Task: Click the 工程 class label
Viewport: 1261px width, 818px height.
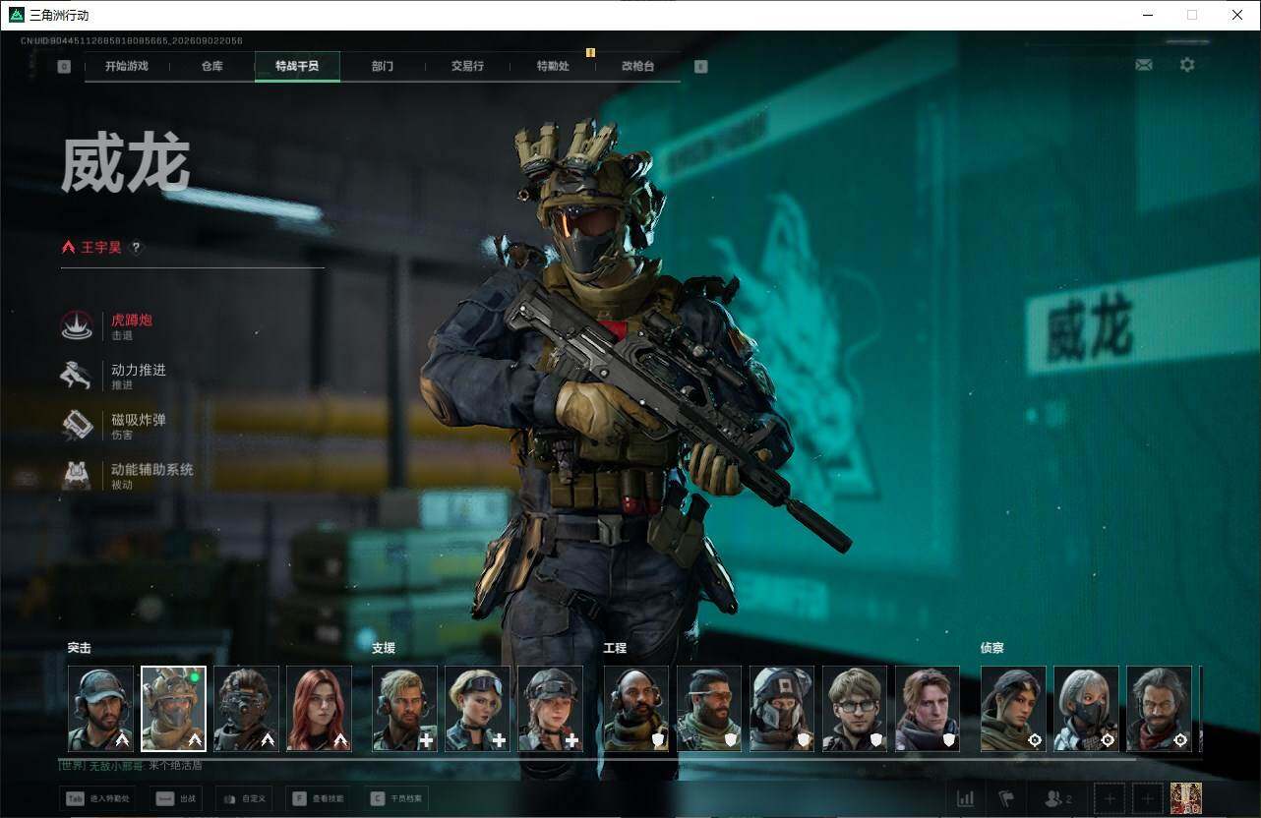Action: 615,648
